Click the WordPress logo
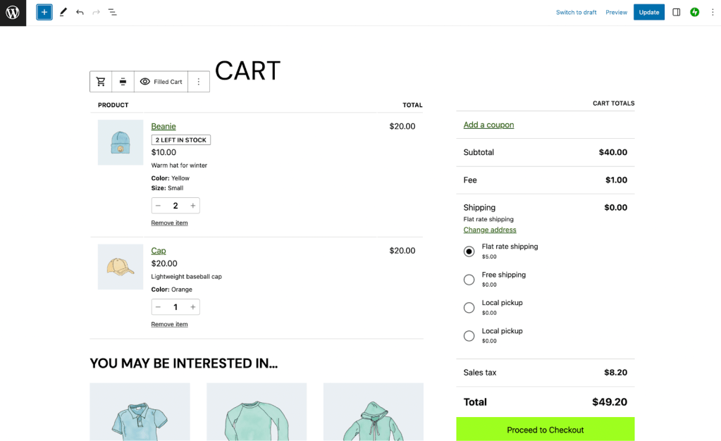721x441 pixels. (x=13, y=12)
